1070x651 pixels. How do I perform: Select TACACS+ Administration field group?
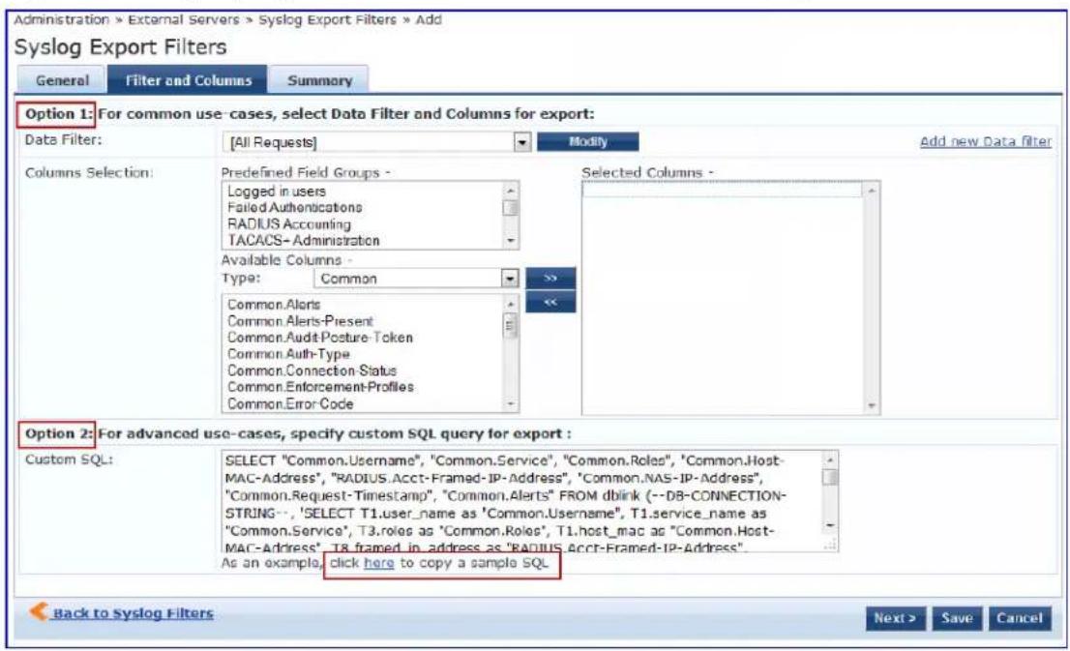click(303, 240)
